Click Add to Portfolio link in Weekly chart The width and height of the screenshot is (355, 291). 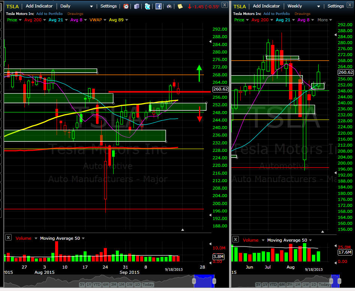pos(276,14)
